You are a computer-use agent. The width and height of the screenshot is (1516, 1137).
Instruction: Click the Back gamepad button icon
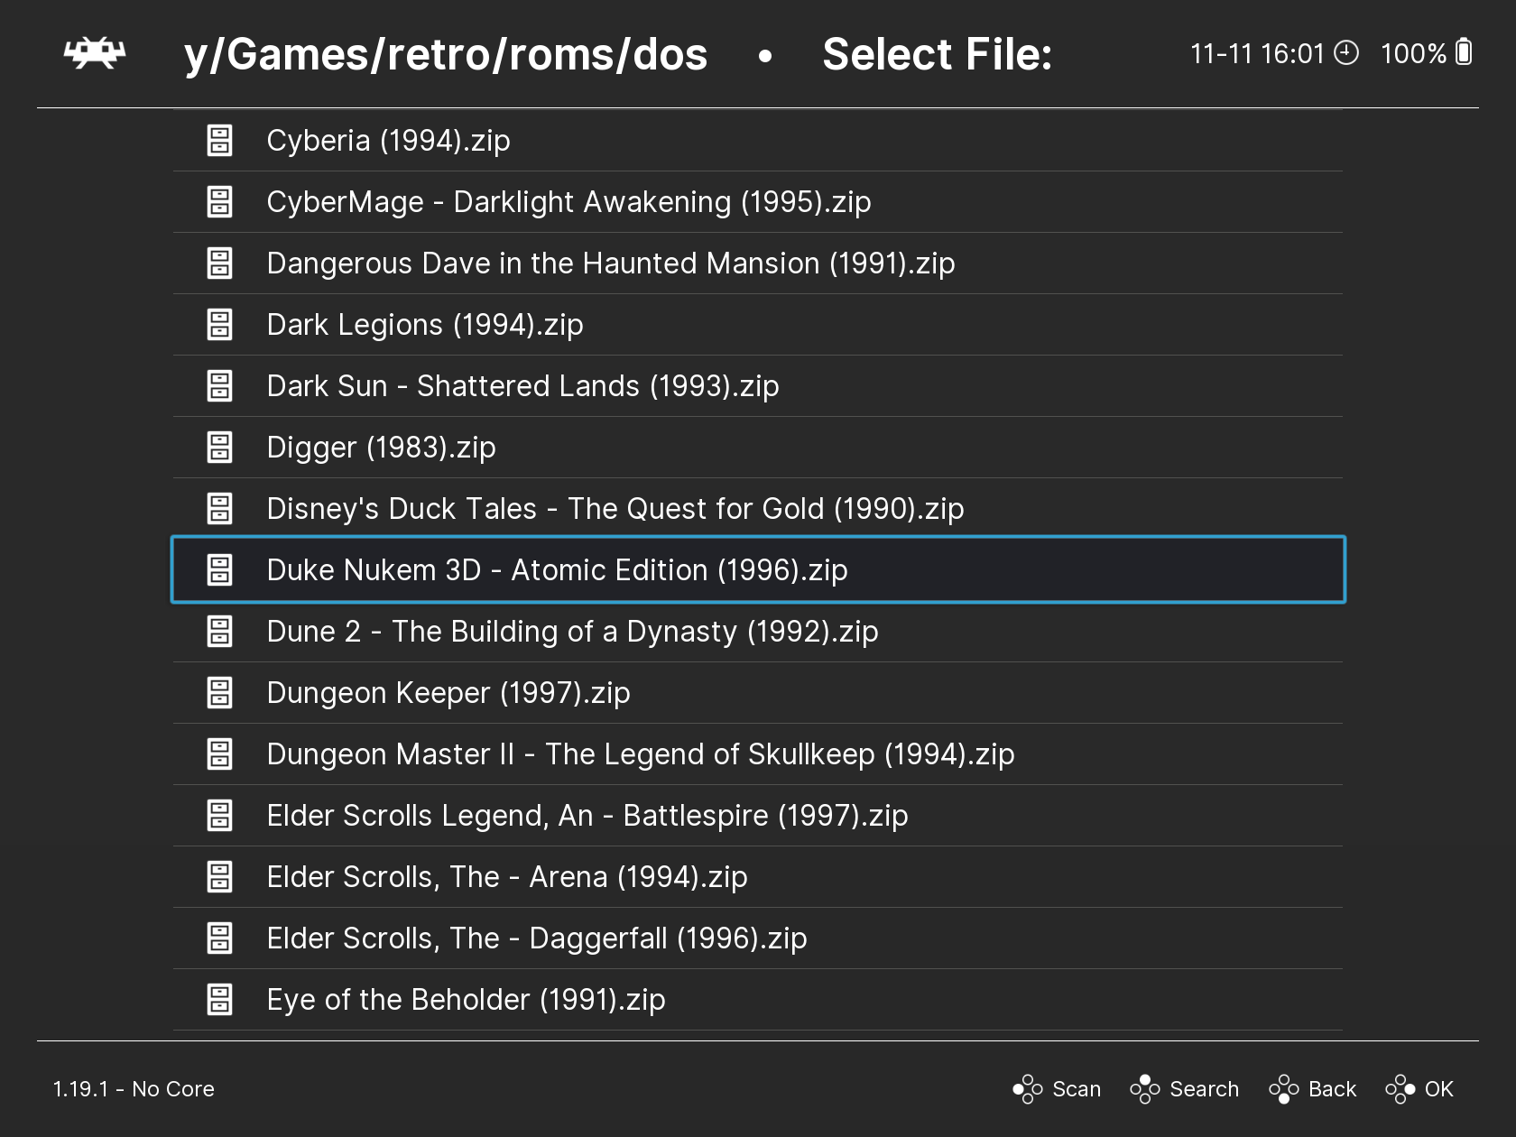[1284, 1089]
